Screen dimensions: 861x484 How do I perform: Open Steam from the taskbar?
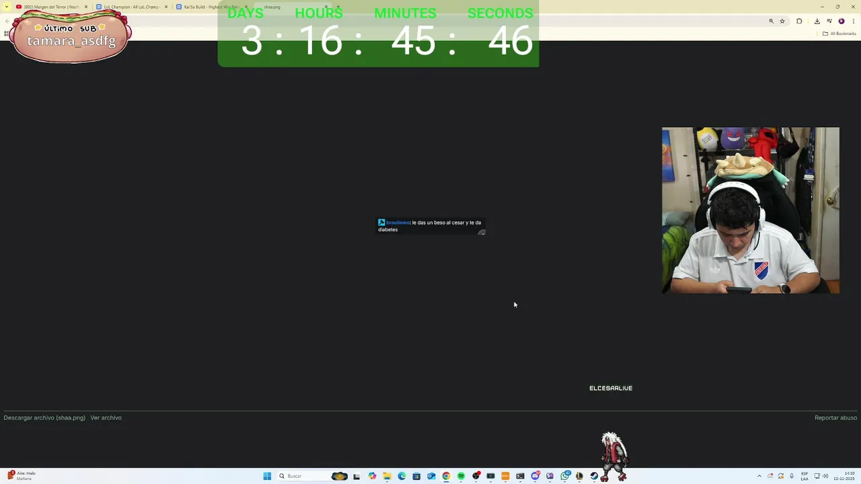[x=594, y=476]
